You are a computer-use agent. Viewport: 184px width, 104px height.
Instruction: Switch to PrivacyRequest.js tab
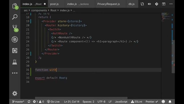click(x=108, y=4)
